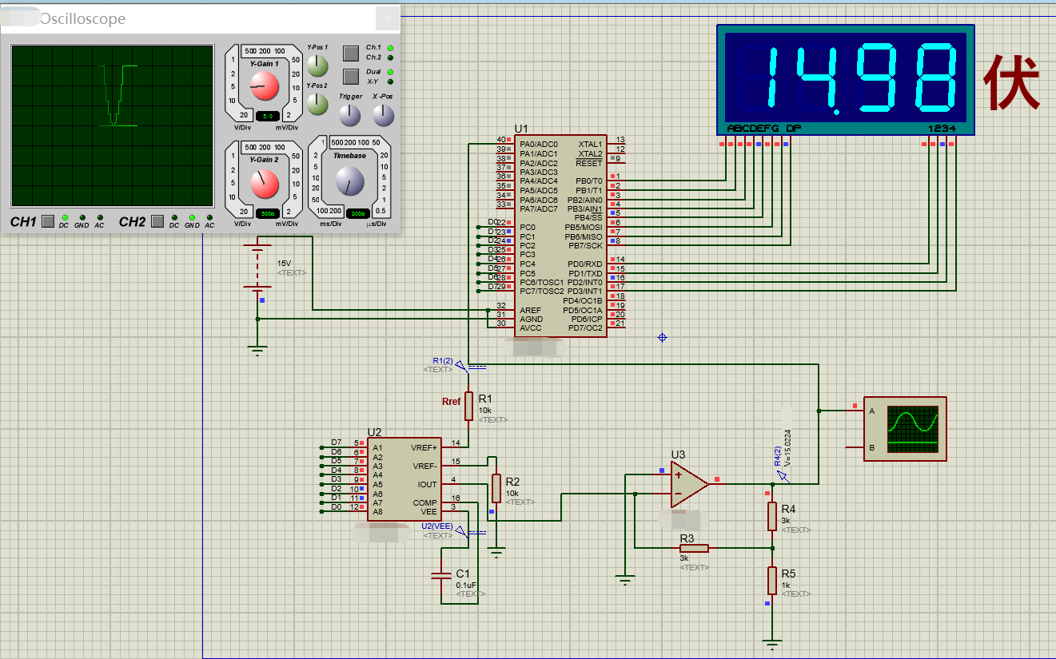
Task: Toggle the Ch.1/Ch.2 selector button
Action: coord(350,54)
